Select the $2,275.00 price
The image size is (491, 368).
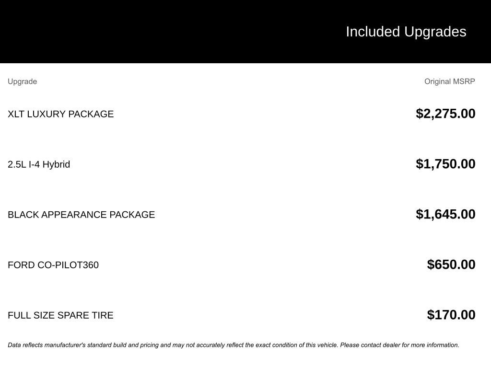pyautogui.click(x=445, y=114)
